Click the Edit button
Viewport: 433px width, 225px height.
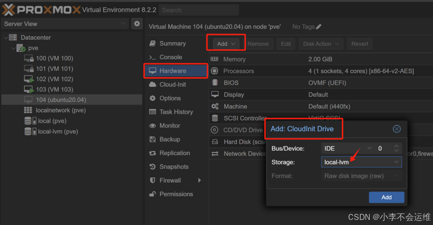286,44
